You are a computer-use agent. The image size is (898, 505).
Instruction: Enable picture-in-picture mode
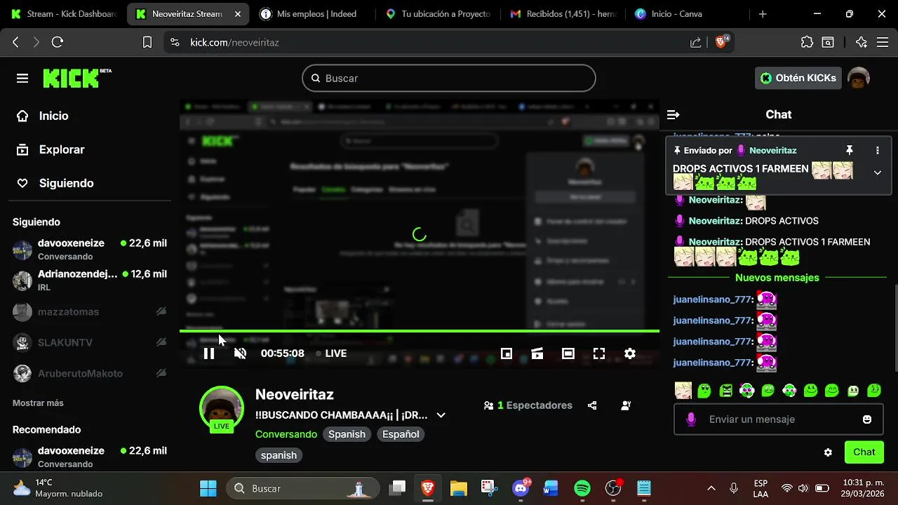pyautogui.click(x=507, y=353)
